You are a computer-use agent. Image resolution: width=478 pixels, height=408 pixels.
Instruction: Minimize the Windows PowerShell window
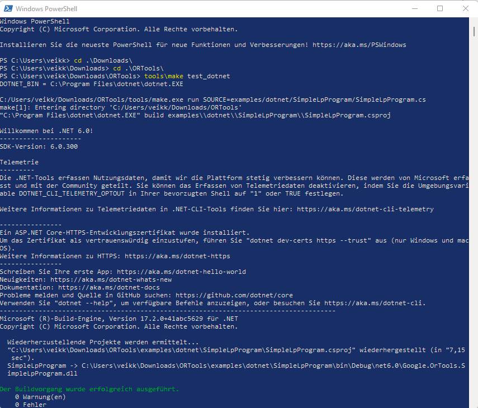415,8
